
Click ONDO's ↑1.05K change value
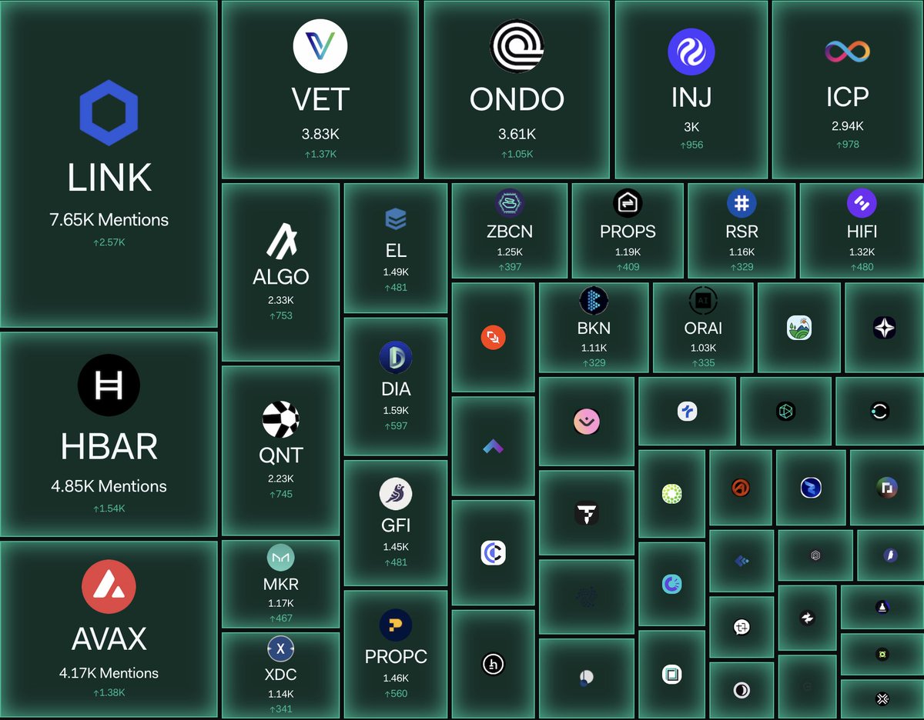(517, 154)
